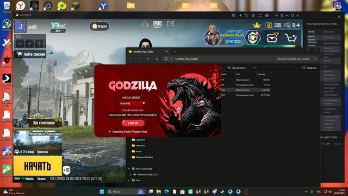Open the Minecraft block desktop icon
Image resolution: width=348 pixels, height=196 pixels.
coord(75,6)
